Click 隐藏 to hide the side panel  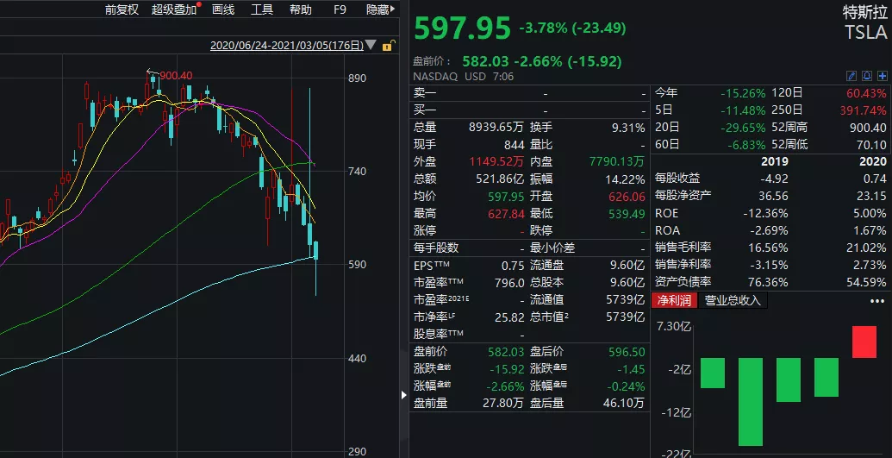pos(380,9)
